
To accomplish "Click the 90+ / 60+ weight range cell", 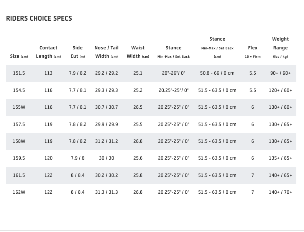I will (280, 73).
